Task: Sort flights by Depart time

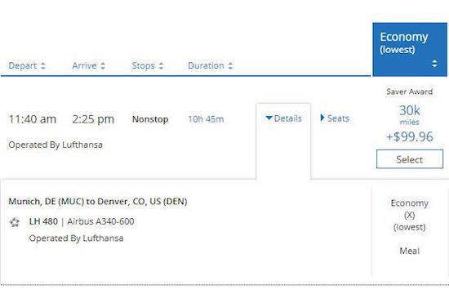Action: [x=27, y=65]
